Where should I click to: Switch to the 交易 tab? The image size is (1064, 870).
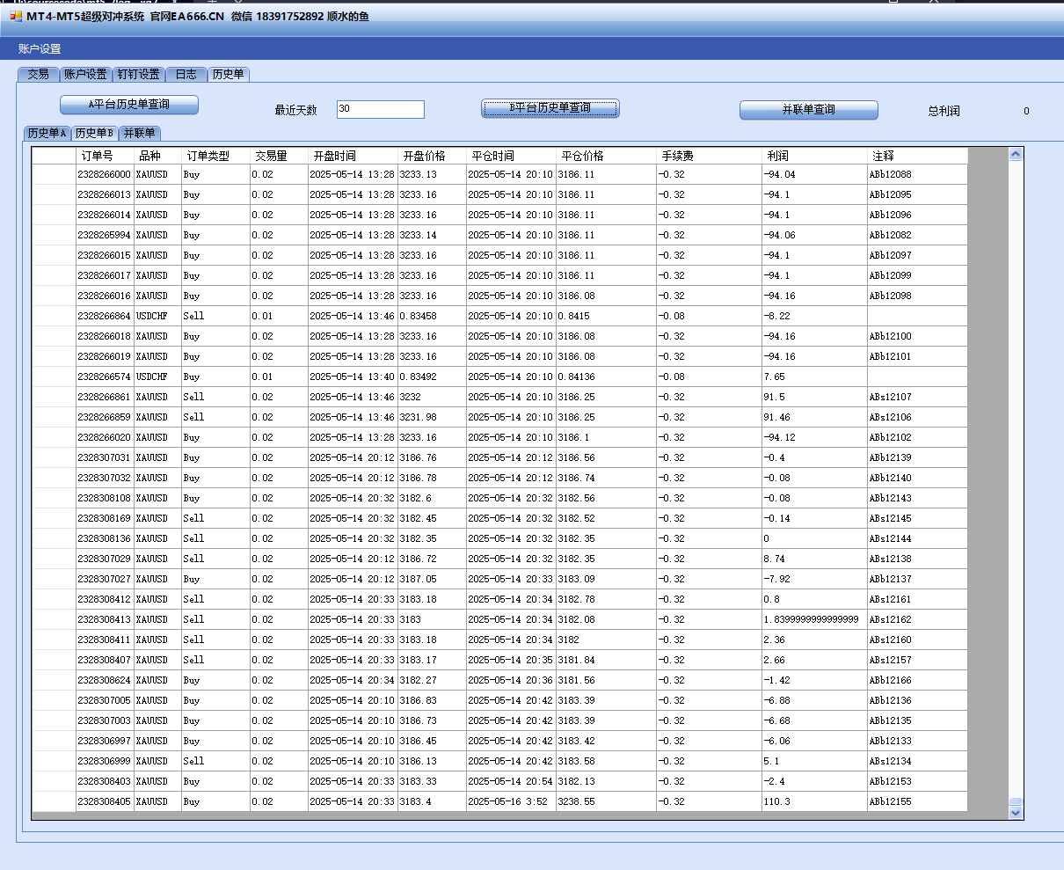[x=38, y=75]
